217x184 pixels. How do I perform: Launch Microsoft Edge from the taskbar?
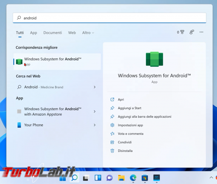coord(133,178)
